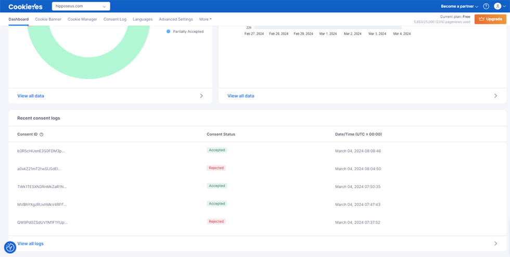Go to the Advanced Settings tab
Viewport: 510px width, 257px height.
(175, 19)
